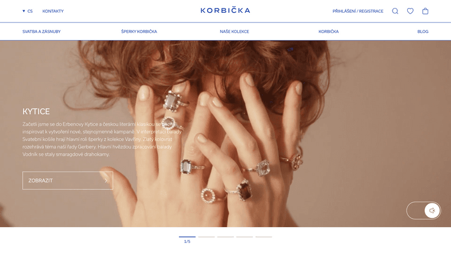451x257 pixels.
Task: Open the Kontakty link
Action: [x=53, y=11]
